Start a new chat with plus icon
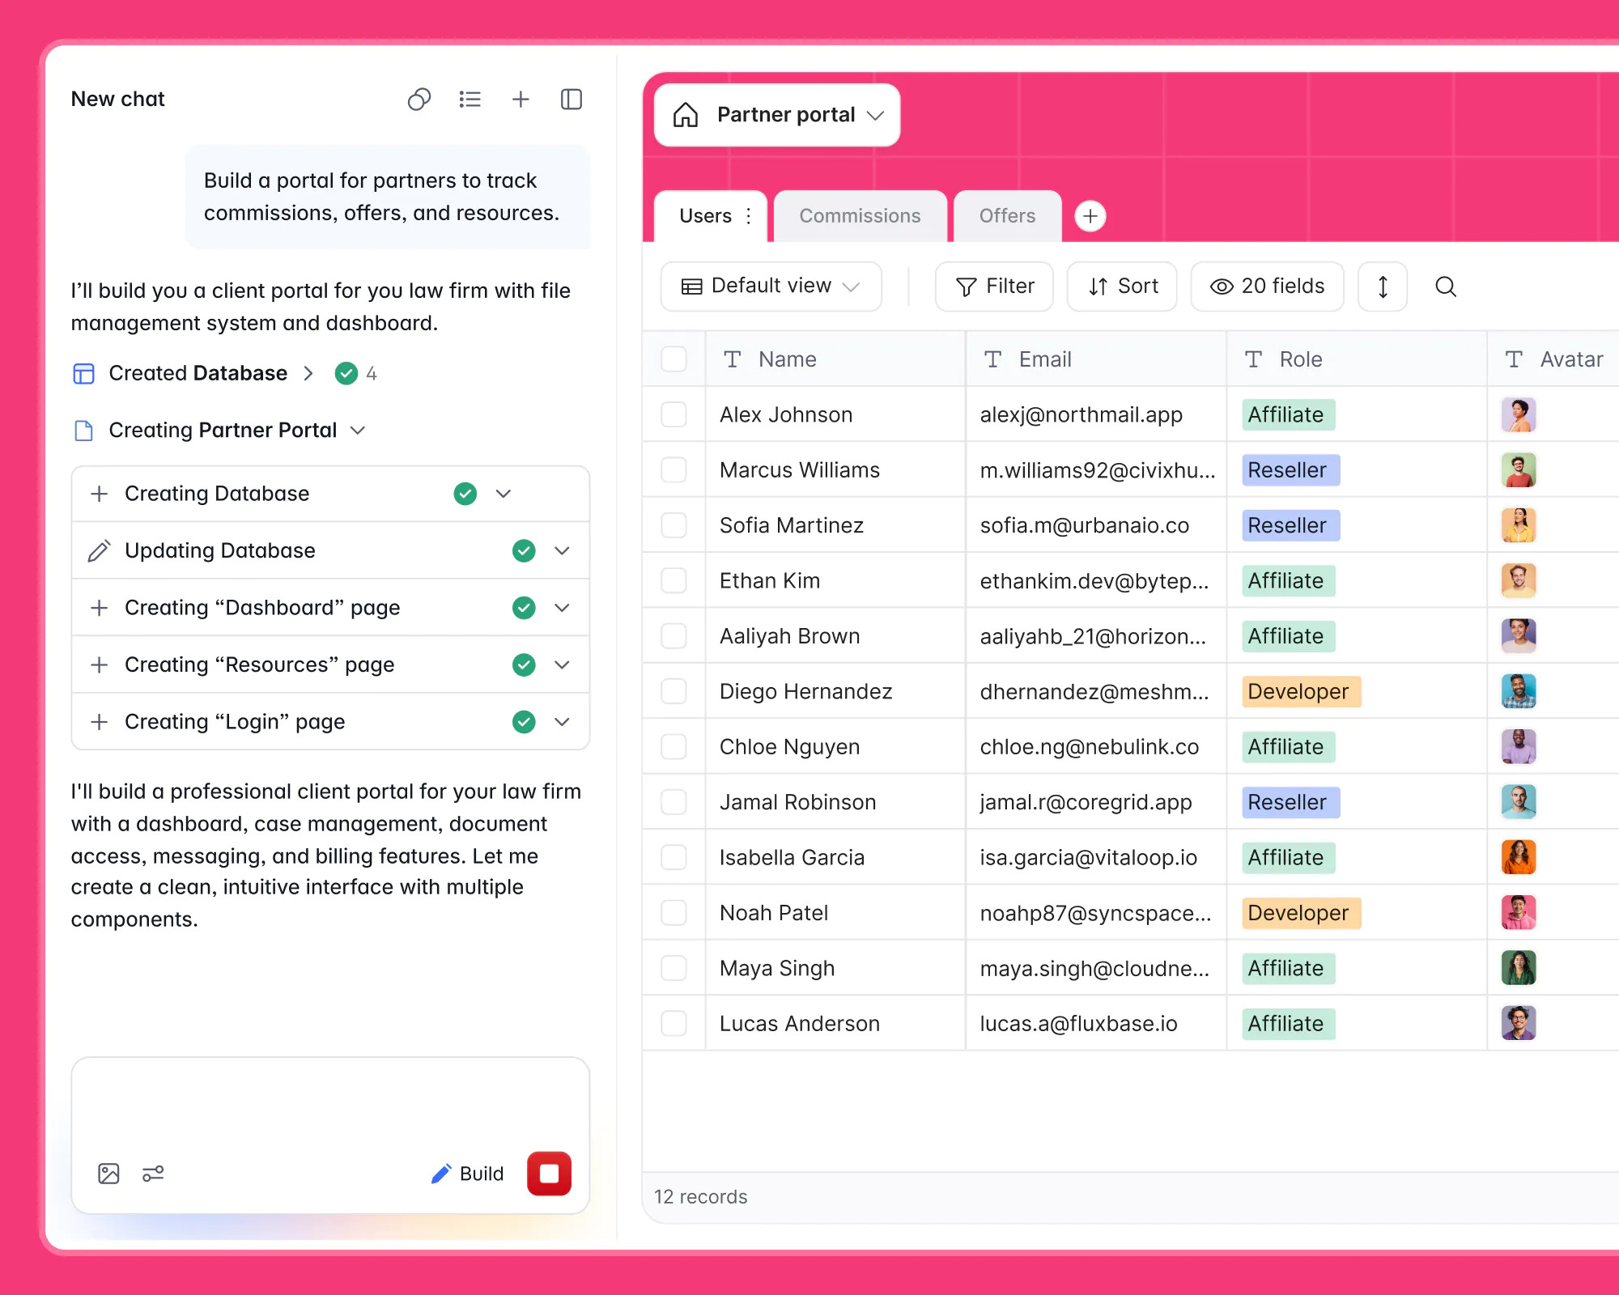This screenshot has height=1295, width=1619. (521, 99)
